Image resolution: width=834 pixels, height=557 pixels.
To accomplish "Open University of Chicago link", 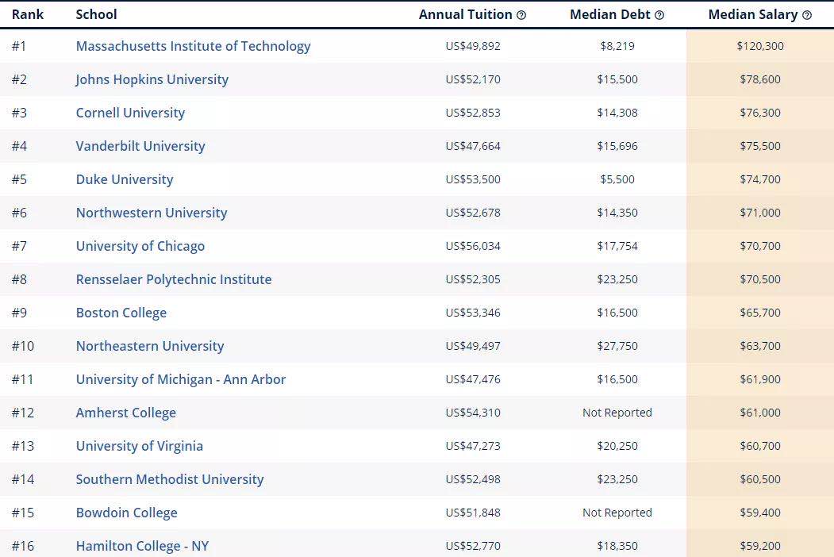I will [140, 246].
